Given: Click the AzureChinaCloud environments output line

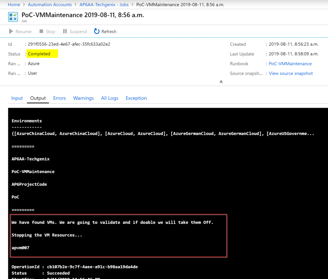Looking at the screenshot, I should (x=163, y=133).
